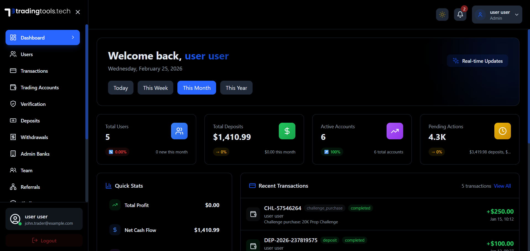Viewport: 530px width, 251px height.
Task: Click the Real-time Updates button
Action: click(x=477, y=61)
